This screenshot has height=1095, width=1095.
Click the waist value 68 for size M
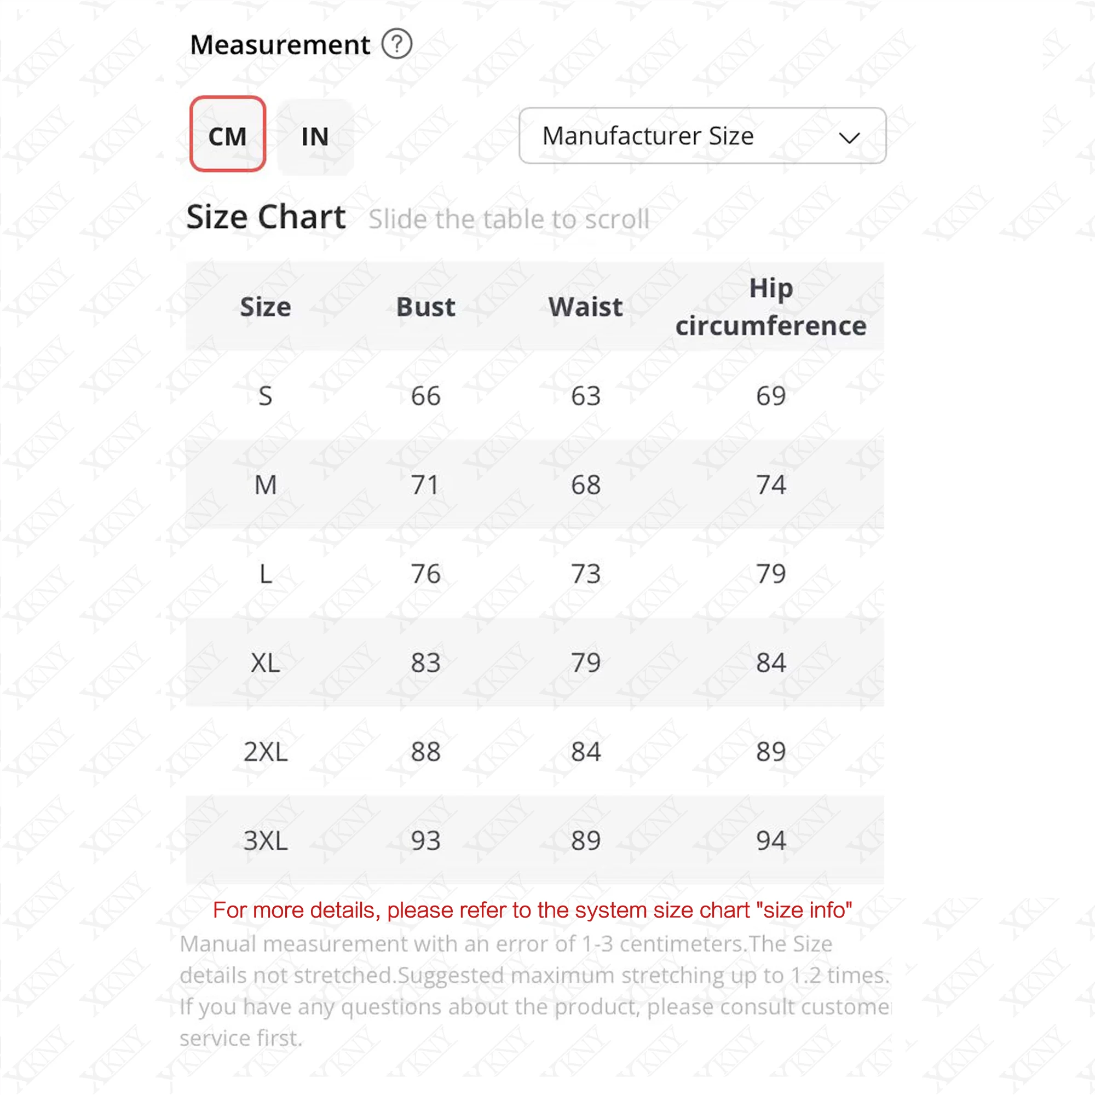pos(585,485)
